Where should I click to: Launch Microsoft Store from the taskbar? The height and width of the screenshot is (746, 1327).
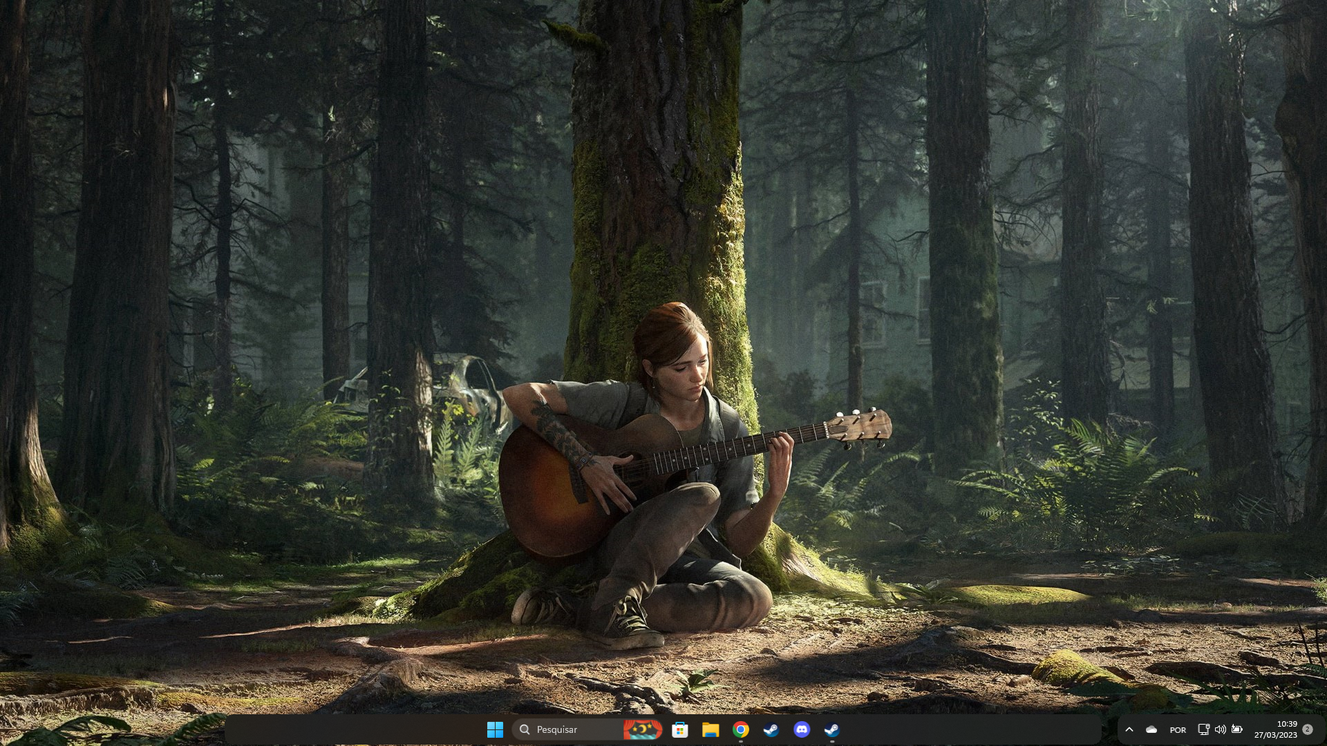pyautogui.click(x=680, y=729)
